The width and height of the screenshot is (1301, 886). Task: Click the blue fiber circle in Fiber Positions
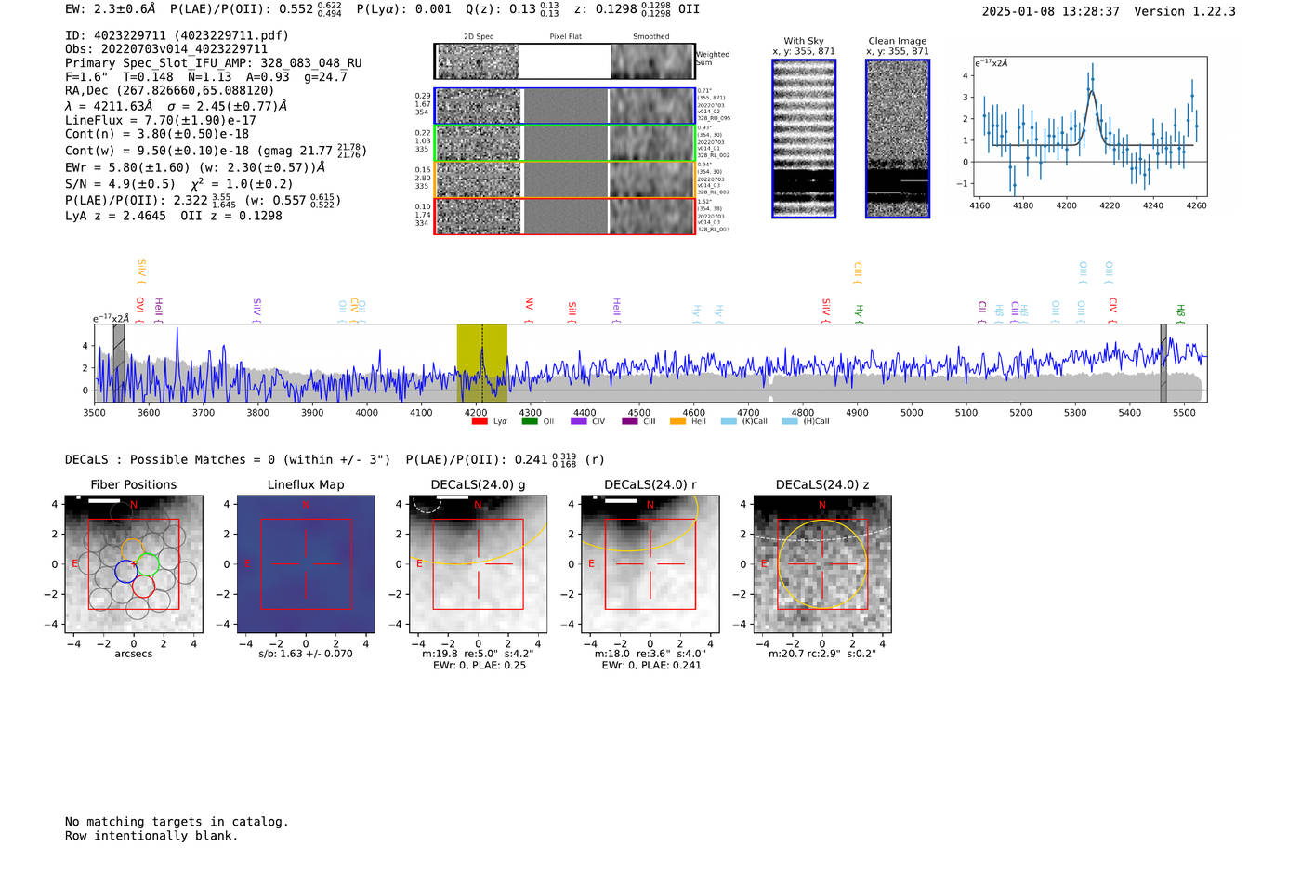point(125,572)
